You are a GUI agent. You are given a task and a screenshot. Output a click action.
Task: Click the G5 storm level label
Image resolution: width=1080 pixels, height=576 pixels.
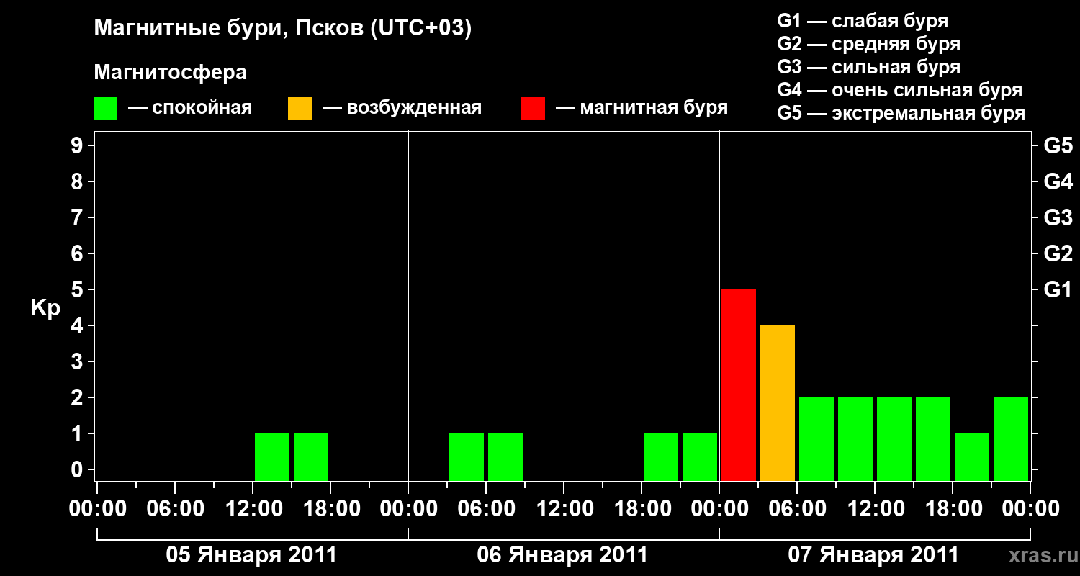(1058, 145)
